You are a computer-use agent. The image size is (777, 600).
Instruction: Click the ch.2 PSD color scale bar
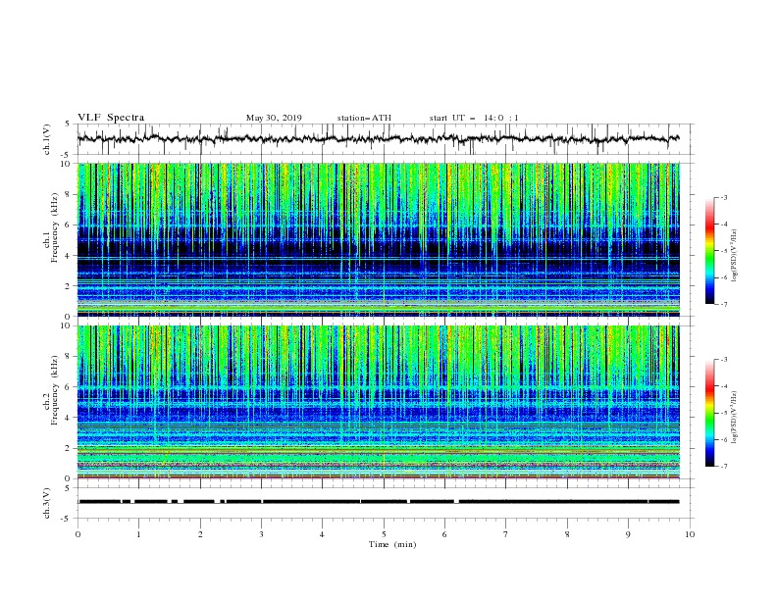pos(710,413)
